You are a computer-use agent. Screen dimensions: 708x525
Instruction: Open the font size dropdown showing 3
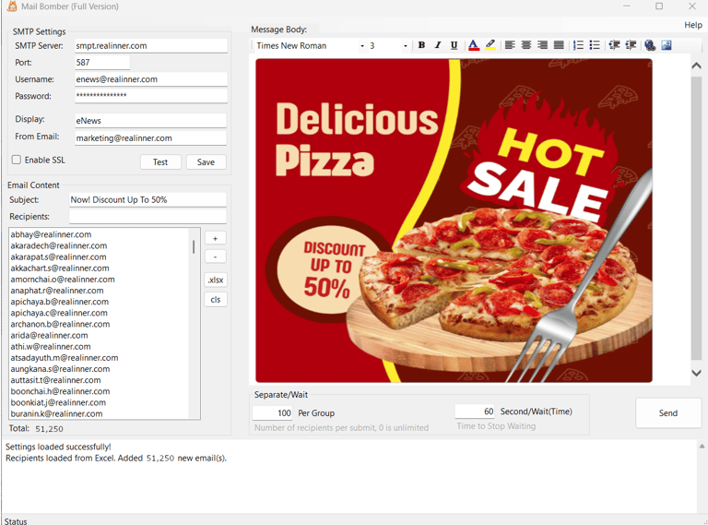405,46
